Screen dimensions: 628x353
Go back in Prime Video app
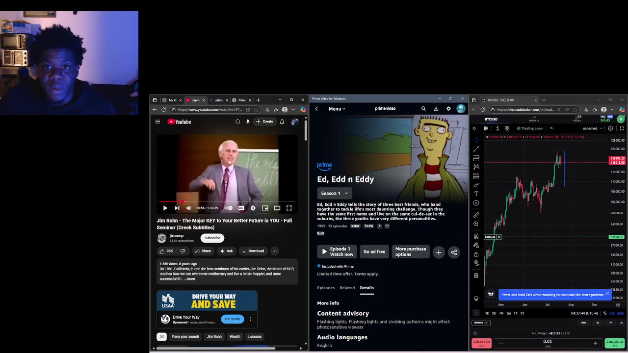click(x=316, y=109)
